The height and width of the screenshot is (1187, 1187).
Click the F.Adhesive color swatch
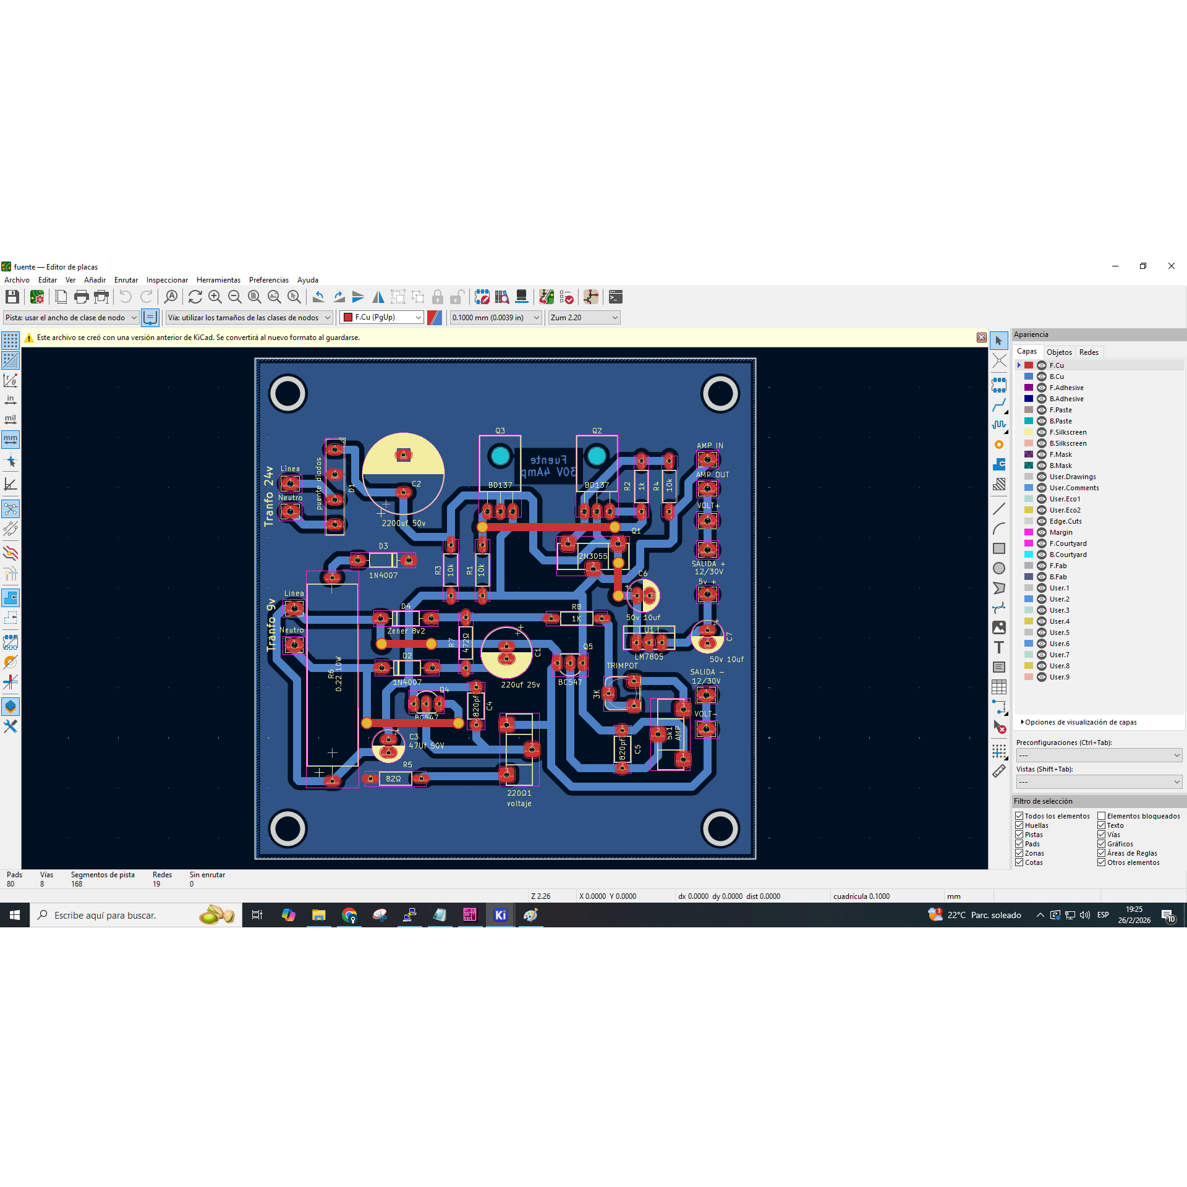[1029, 388]
